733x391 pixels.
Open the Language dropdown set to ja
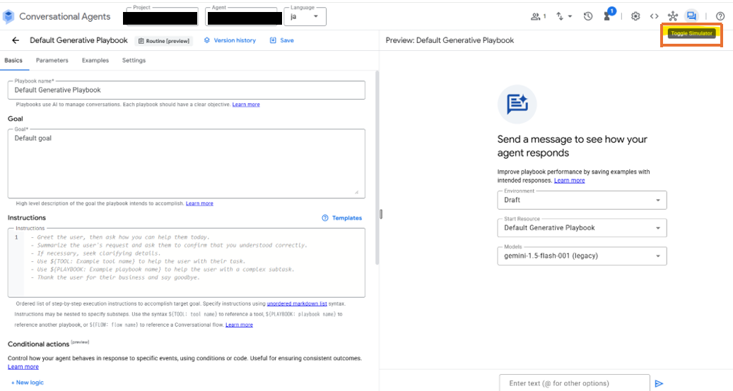(x=305, y=16)
